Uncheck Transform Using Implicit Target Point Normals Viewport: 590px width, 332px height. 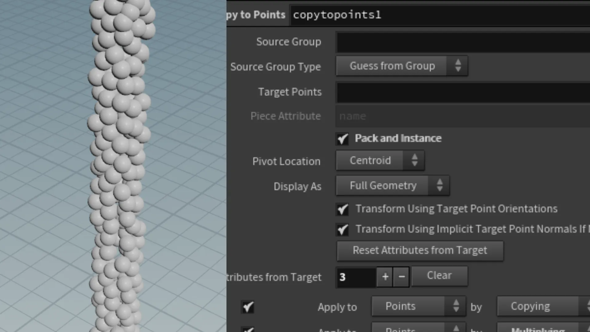342,230
